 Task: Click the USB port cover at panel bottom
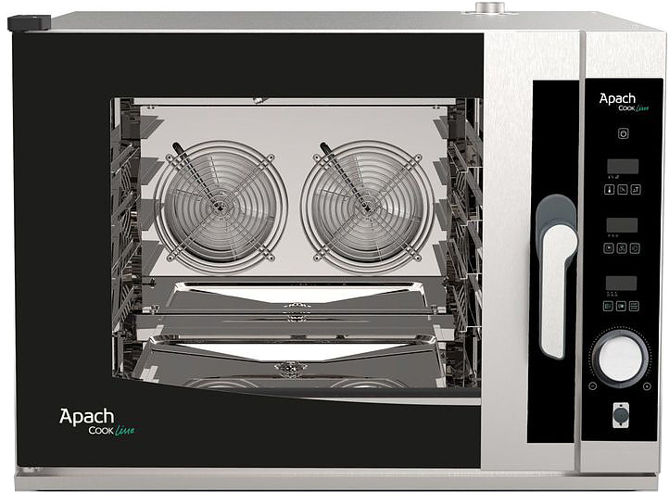[x=621, y=415]
